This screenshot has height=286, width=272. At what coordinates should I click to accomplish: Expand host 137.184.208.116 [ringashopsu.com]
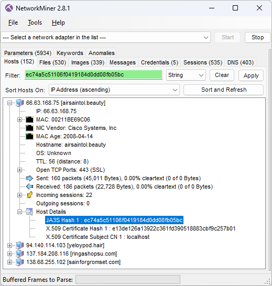click(x=9, y=254)
